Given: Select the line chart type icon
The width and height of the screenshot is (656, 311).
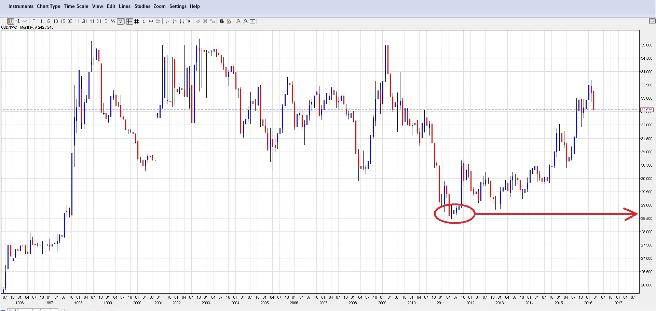Looking at the screenshot, I should click(x=25, y=21).
